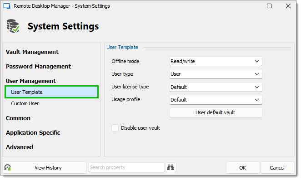301x180 pixels.
Task: Click the User Template group heading
Action: pos(122,47)
